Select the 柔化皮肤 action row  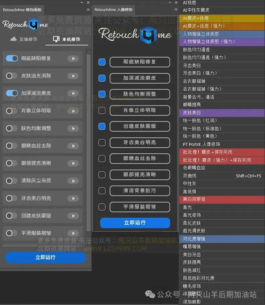click(222, 223)
